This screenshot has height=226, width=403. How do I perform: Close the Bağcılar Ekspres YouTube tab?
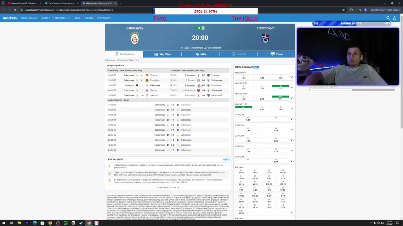click(x=40, y=3)
